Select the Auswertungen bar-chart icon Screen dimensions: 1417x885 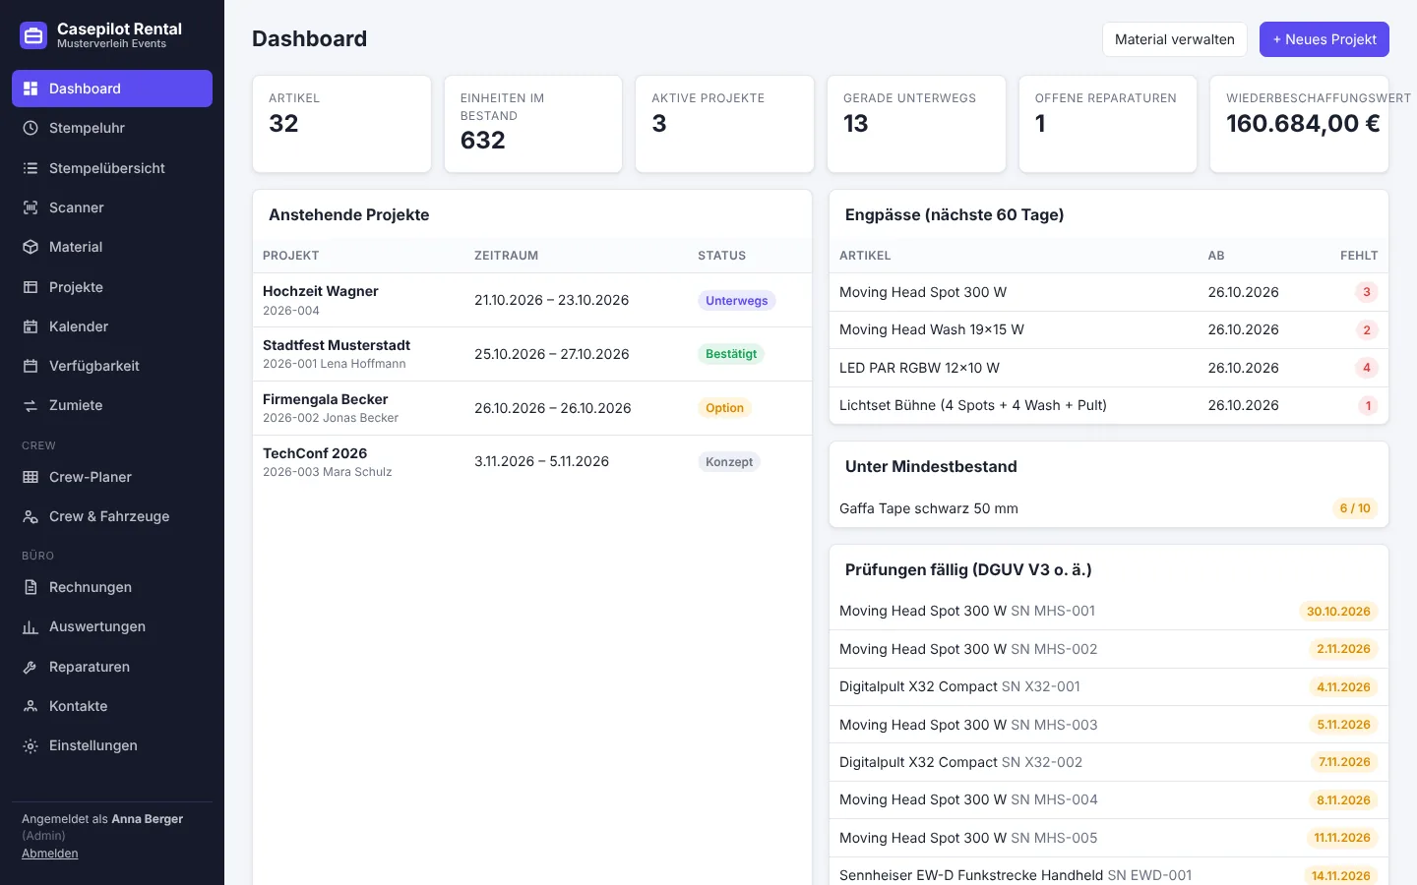coord(31,626)
